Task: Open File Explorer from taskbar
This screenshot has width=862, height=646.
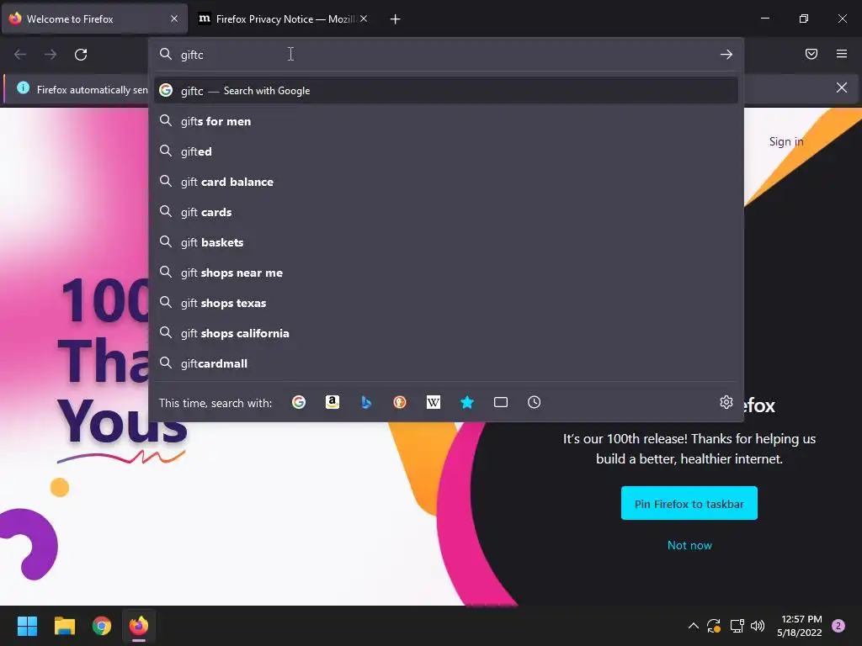Action: pyautogui.click(x=64, y=626)
